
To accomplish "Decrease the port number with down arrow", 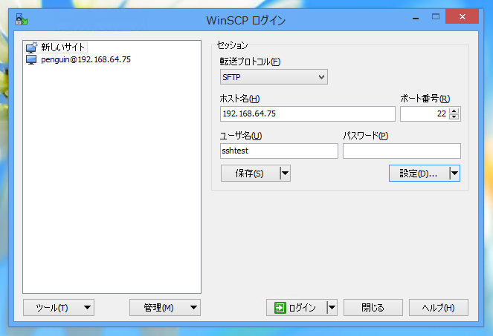I will click(x=454, y=116).
